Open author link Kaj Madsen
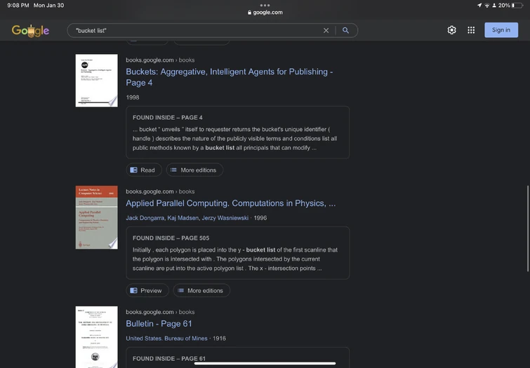The height and width of the screenshot is (368, 530). pos(183,218)
